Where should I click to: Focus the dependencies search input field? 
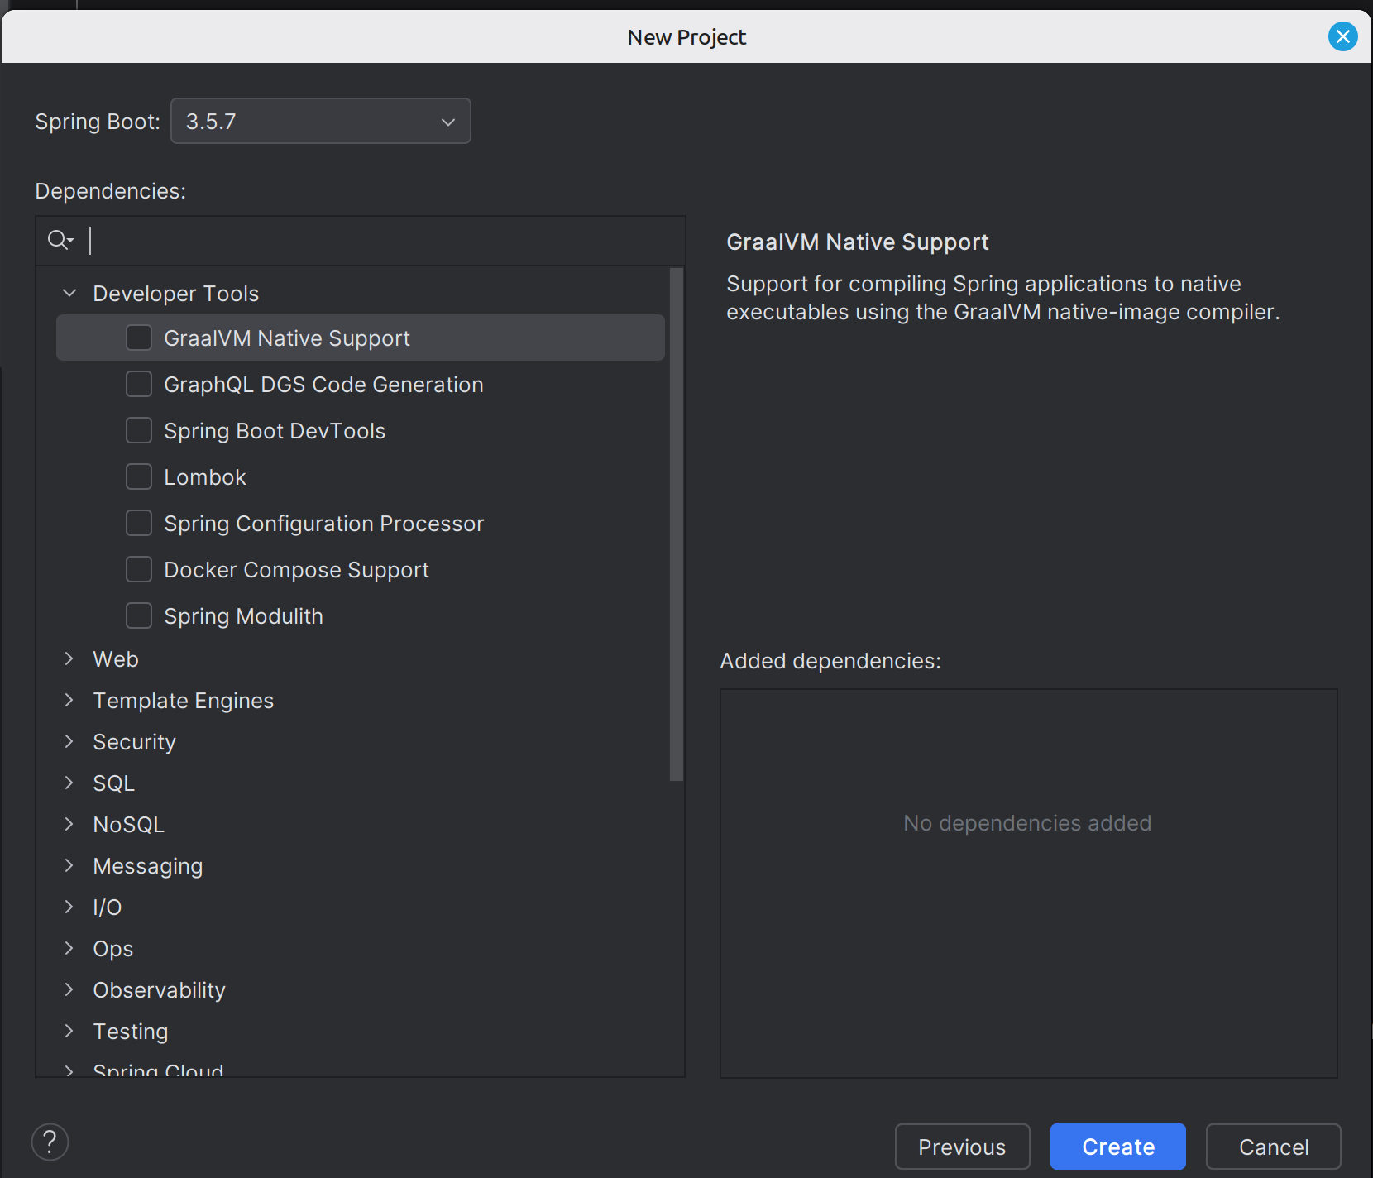(380, 240)
